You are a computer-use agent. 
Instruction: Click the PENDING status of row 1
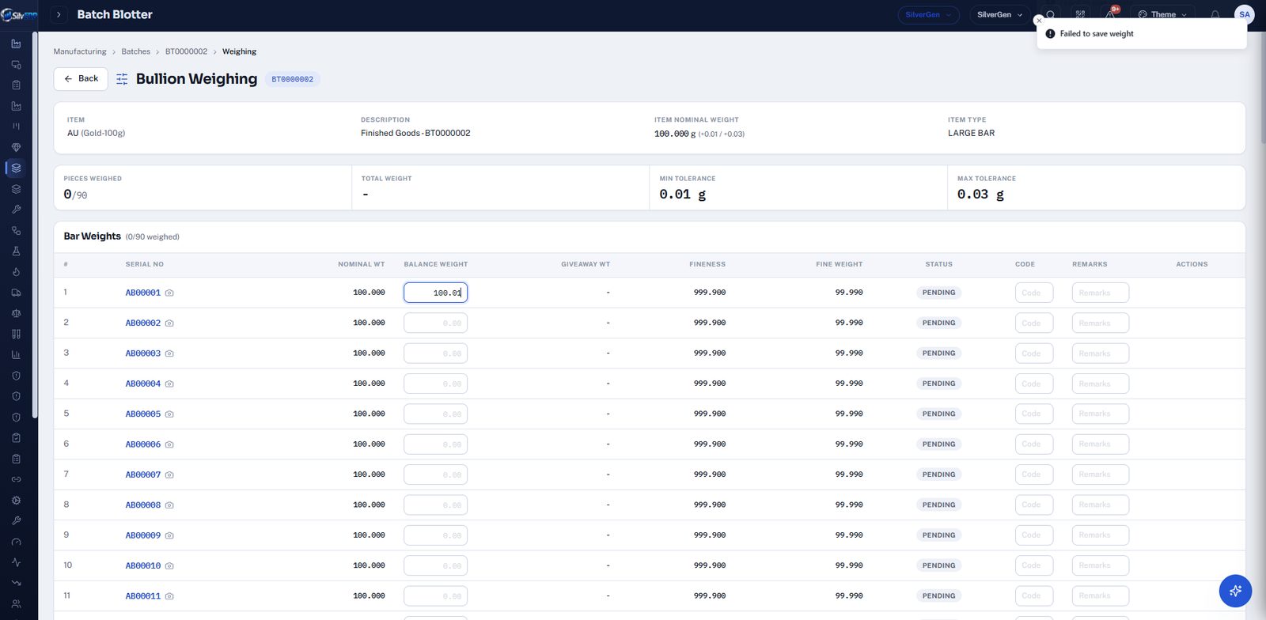point(939,293)
